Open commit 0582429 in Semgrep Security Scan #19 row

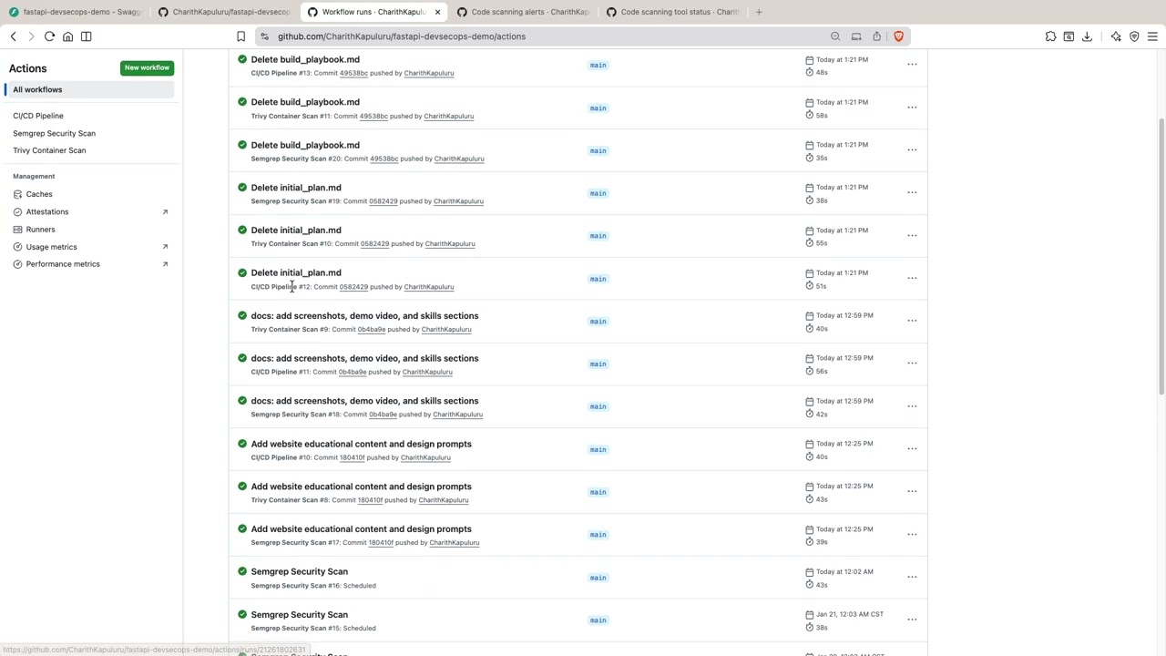383,201
